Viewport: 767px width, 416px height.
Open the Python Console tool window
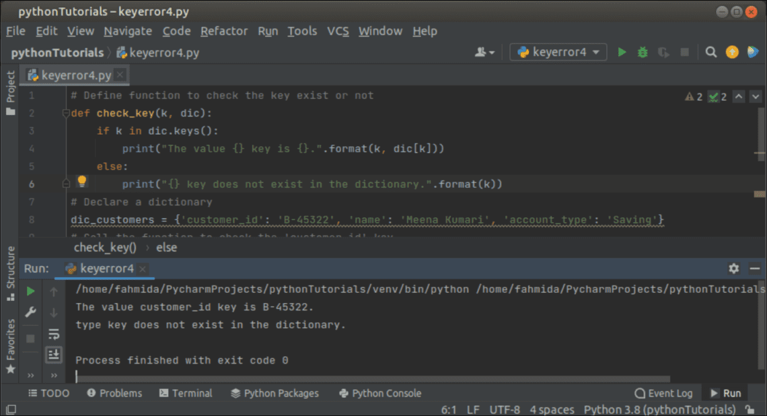point(379,393)
